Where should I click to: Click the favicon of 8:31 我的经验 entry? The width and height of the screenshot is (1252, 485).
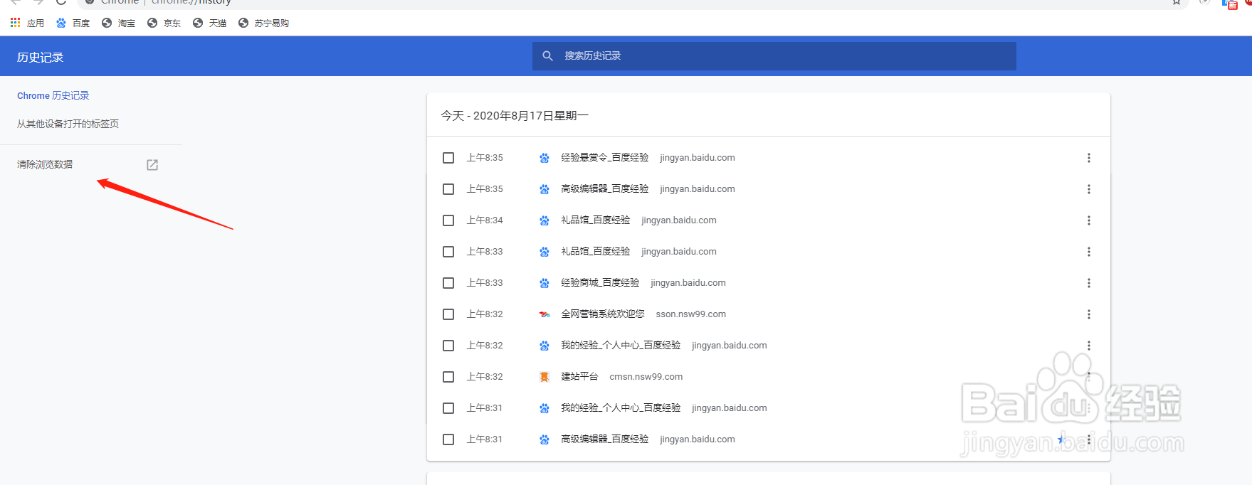point(545,408)
